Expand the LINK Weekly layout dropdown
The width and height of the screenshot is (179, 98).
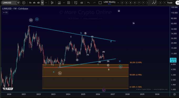coord(118,3)
